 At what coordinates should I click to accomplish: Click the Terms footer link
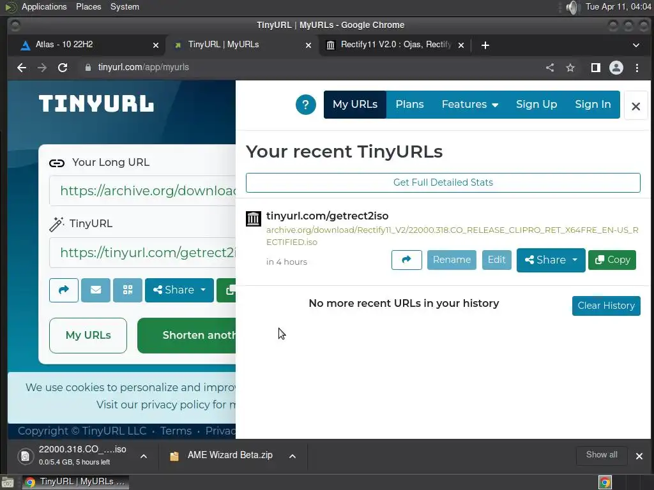176,431
